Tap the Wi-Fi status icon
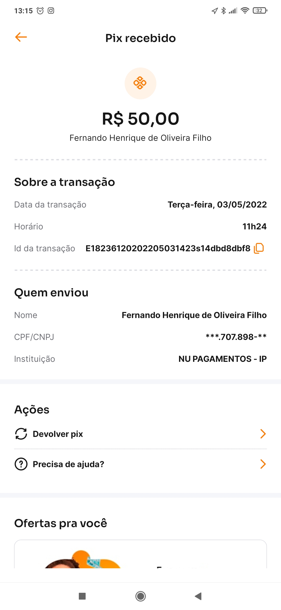Screen dimensions: 281x610 245,11
